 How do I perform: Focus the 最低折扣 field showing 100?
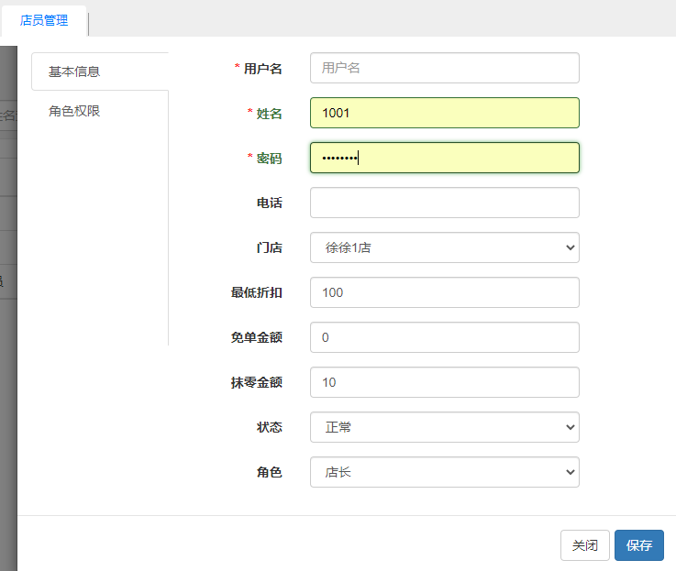click(x=445, y=292)
